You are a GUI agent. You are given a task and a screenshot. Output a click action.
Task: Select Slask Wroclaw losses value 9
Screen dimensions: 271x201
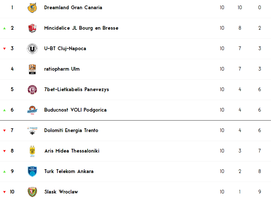(259, 192)
